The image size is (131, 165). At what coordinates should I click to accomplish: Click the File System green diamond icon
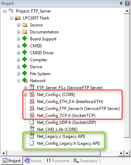pos(25,73)
